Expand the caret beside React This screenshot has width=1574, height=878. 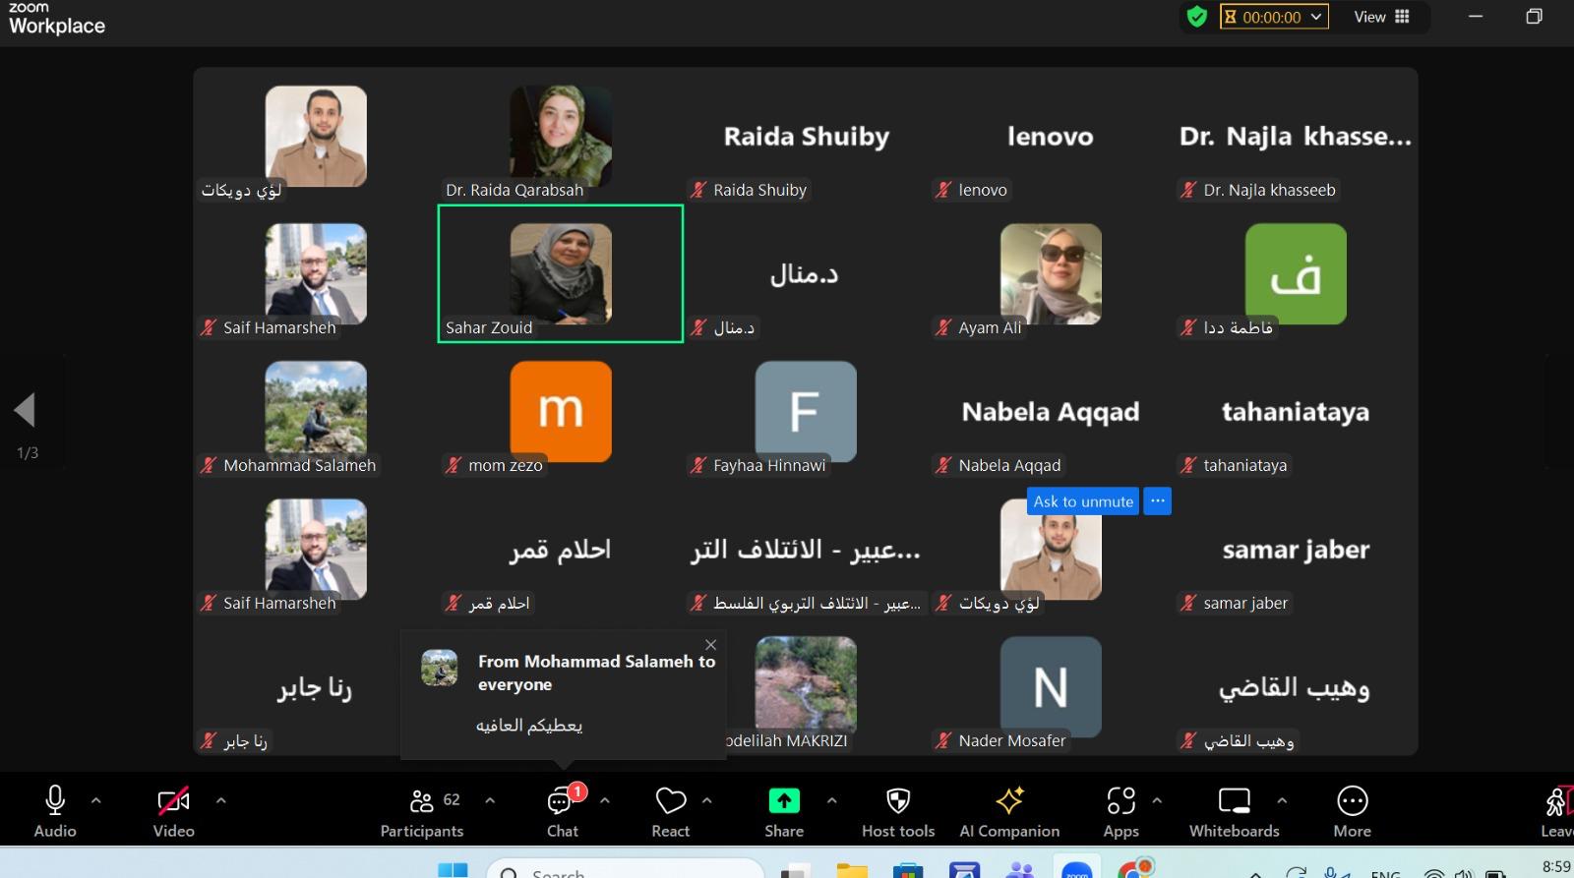point(706,800)
